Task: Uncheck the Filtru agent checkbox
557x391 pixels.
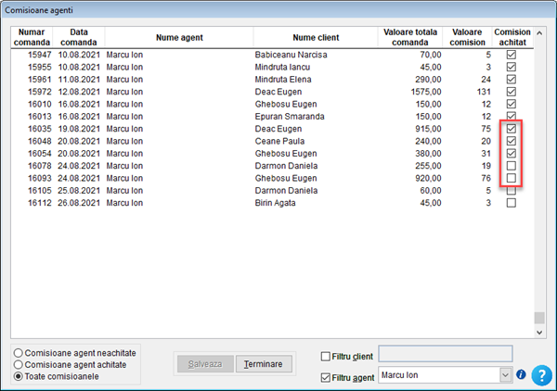Action: [x=326, y=377]
